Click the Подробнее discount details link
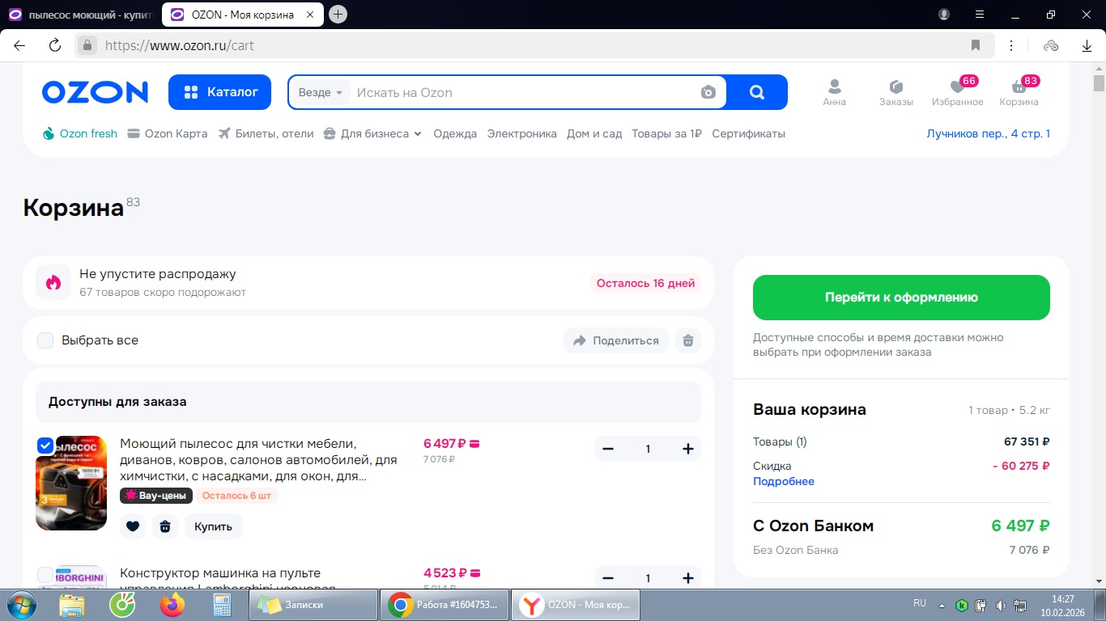 coord(783,481)
